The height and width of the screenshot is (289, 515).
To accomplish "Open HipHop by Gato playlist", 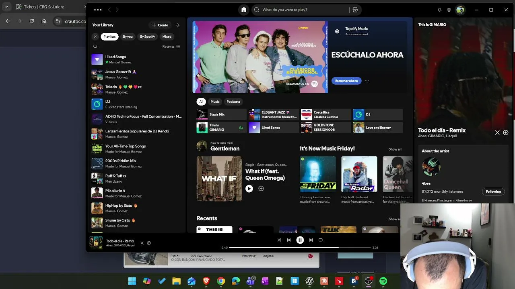I will 137,208.
